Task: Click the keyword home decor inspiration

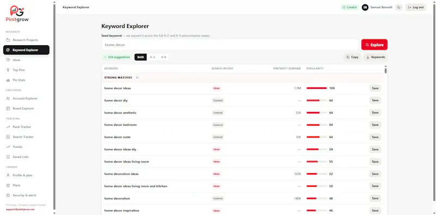Action: [122, 211]
